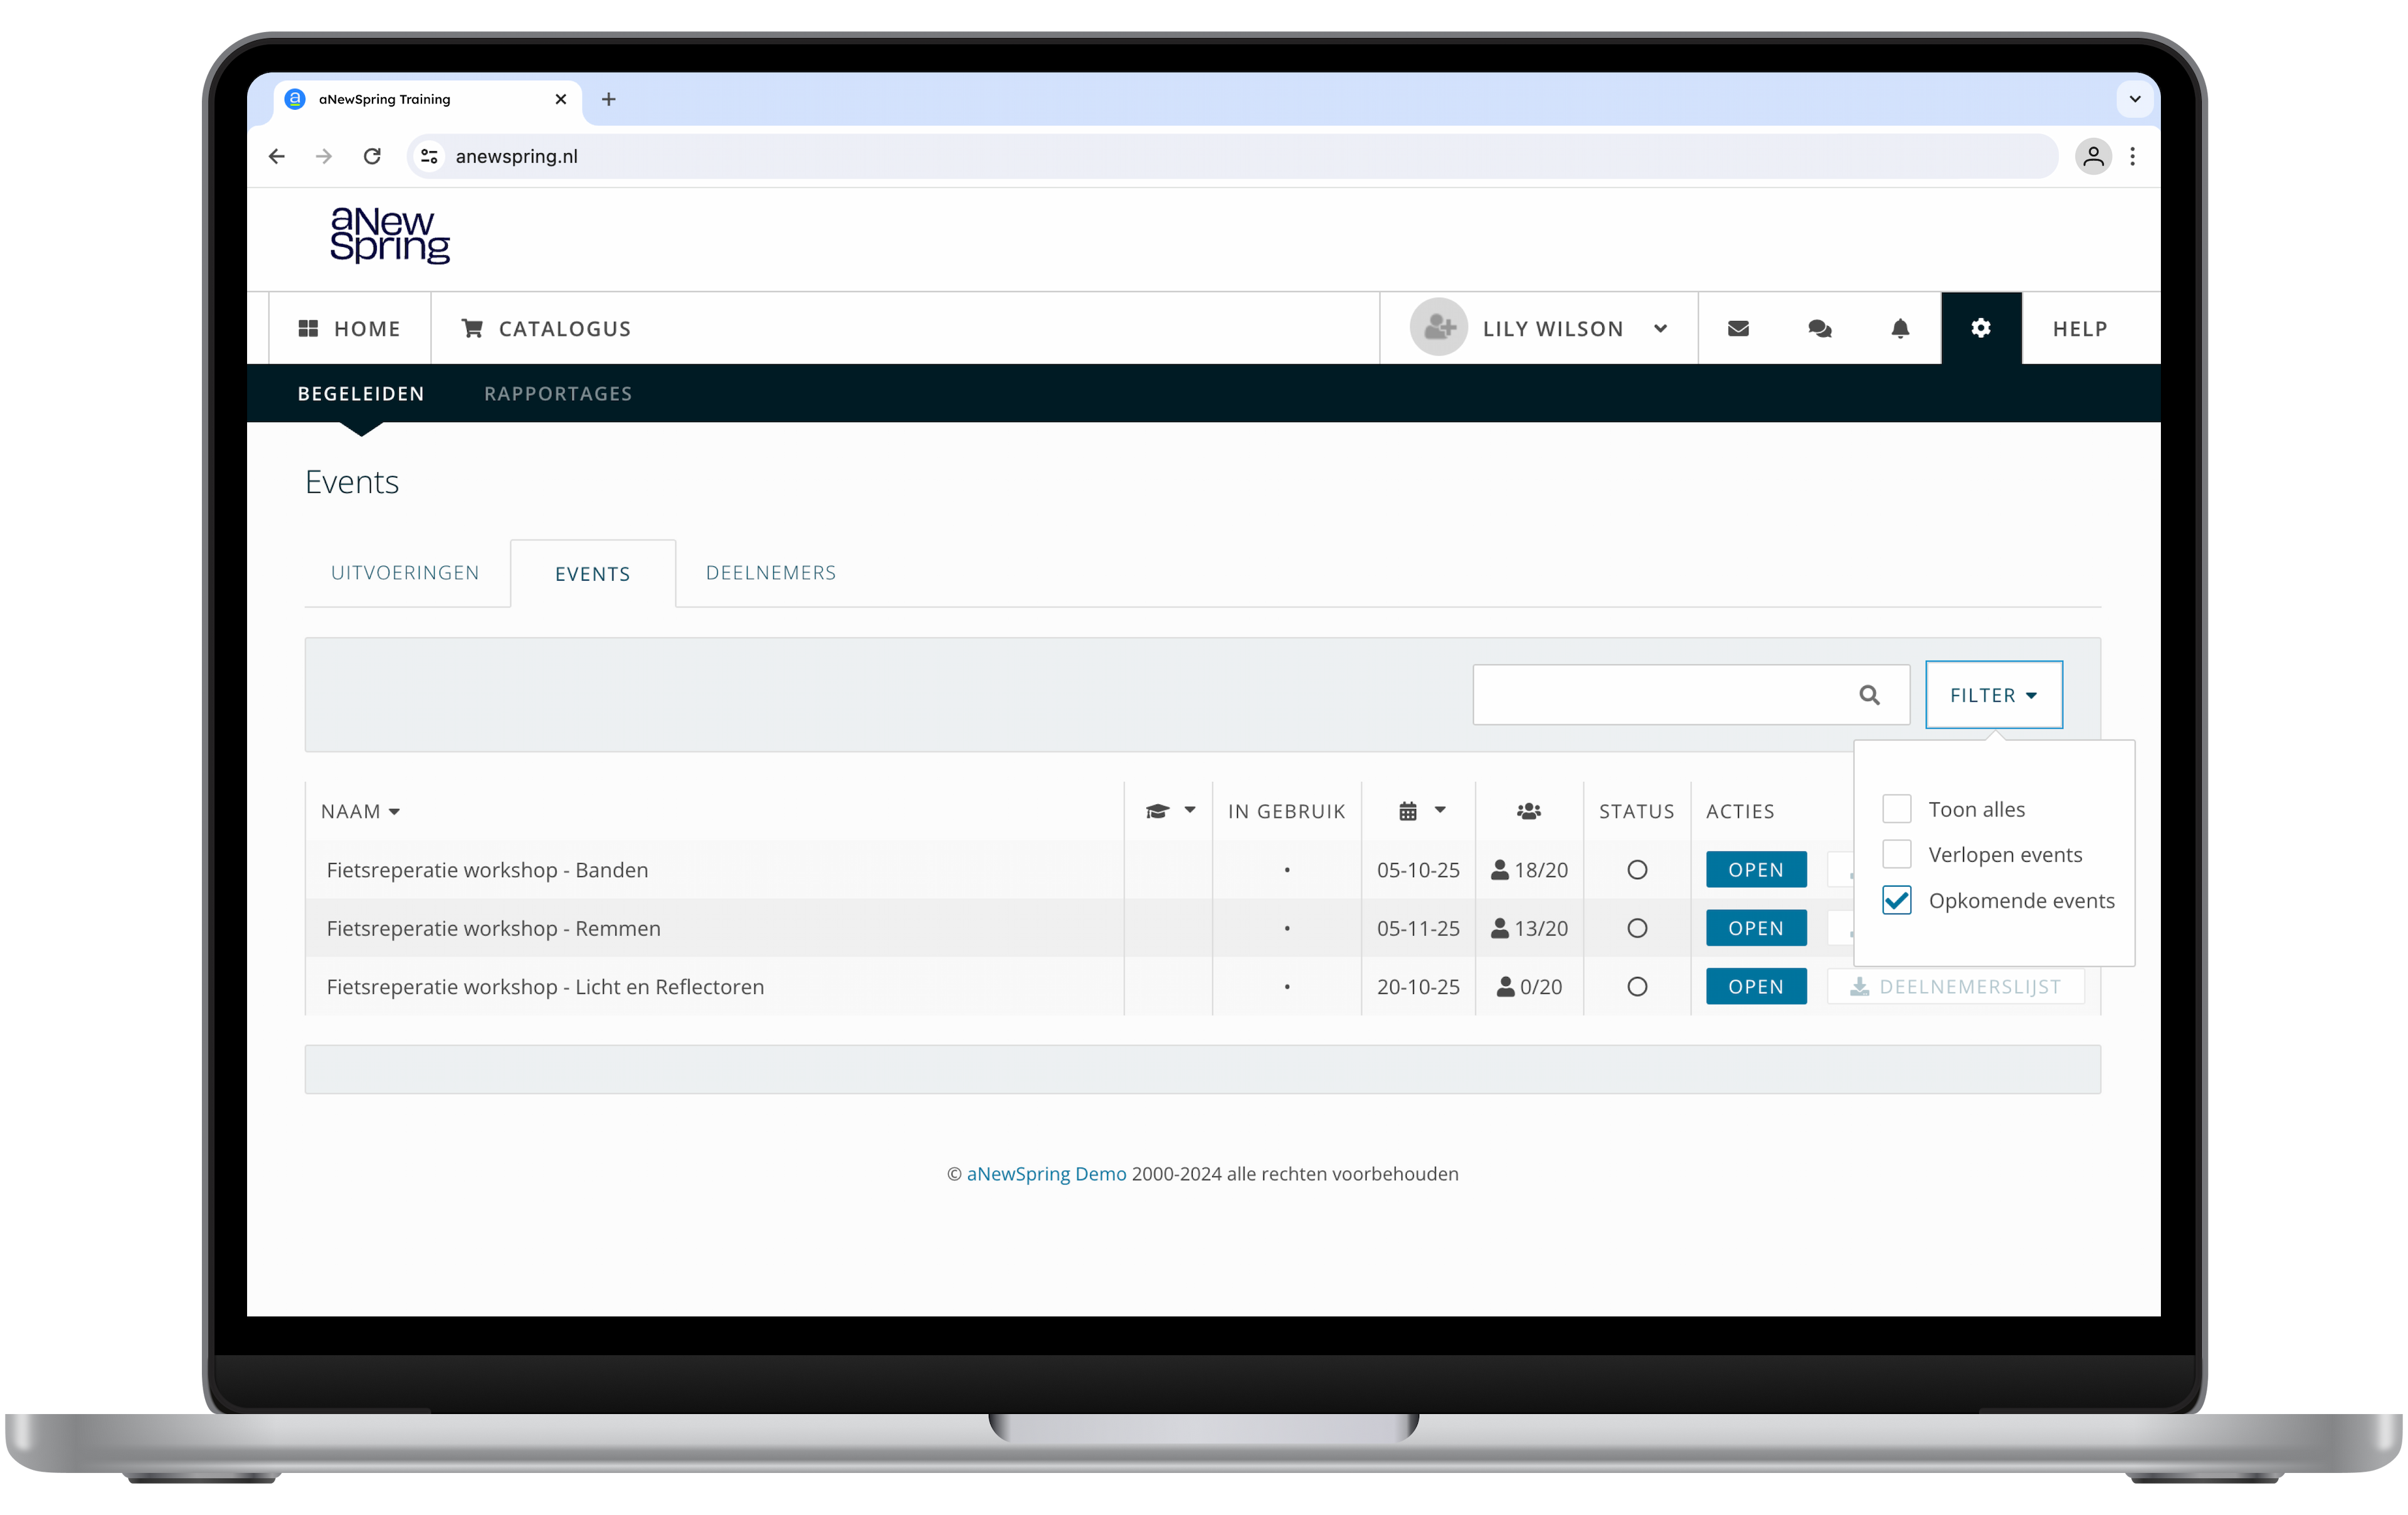Click the participants group column icon
The height and width of the screenshot is (1515, 2408).
[x=1528, y=811]
